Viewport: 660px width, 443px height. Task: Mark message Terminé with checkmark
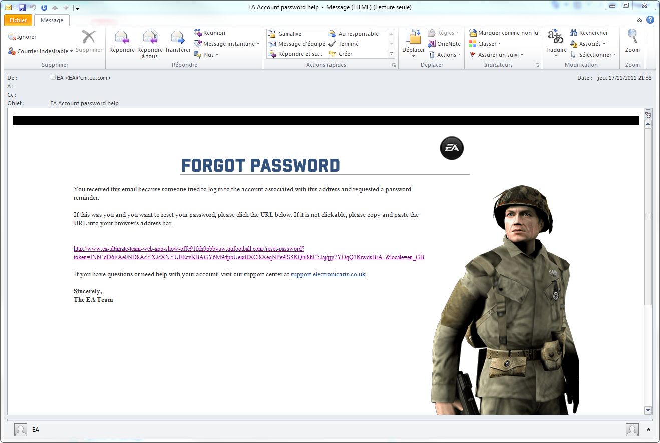(344, 44)
